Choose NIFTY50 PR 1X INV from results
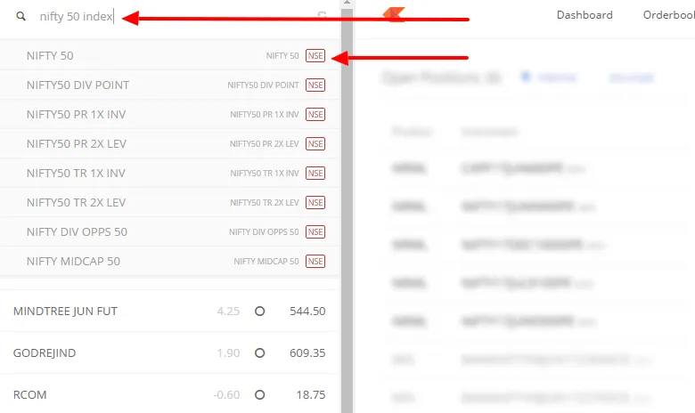 point(170,114)
